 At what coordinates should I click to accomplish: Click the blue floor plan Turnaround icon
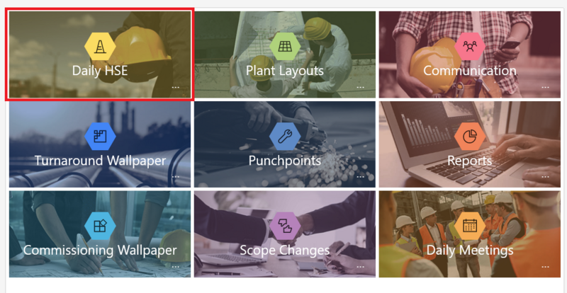pyautogui.click(x=100, y=136)
